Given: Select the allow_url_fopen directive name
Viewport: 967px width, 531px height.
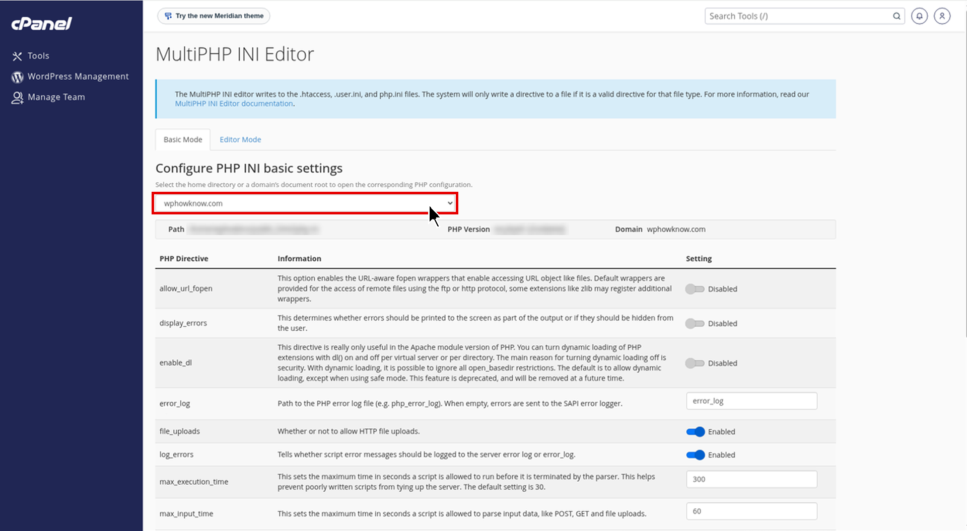Looking at the screenshot, I should pos(186,288).
